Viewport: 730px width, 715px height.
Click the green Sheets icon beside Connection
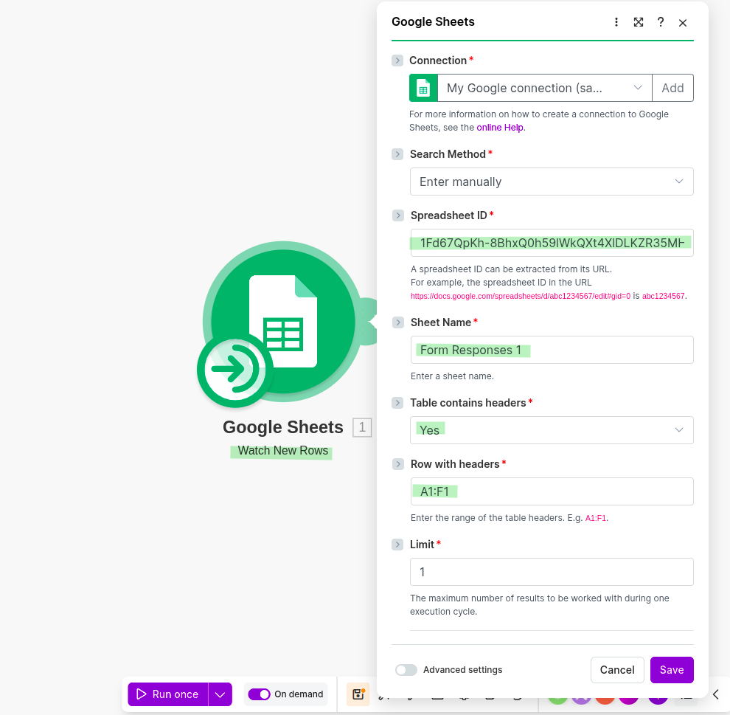pyautogui.click(x=423, y=88)
